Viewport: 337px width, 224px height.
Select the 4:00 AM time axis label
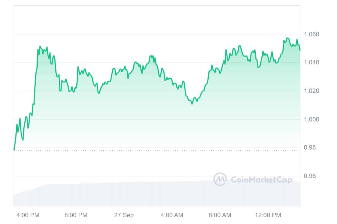pos(172,215)
